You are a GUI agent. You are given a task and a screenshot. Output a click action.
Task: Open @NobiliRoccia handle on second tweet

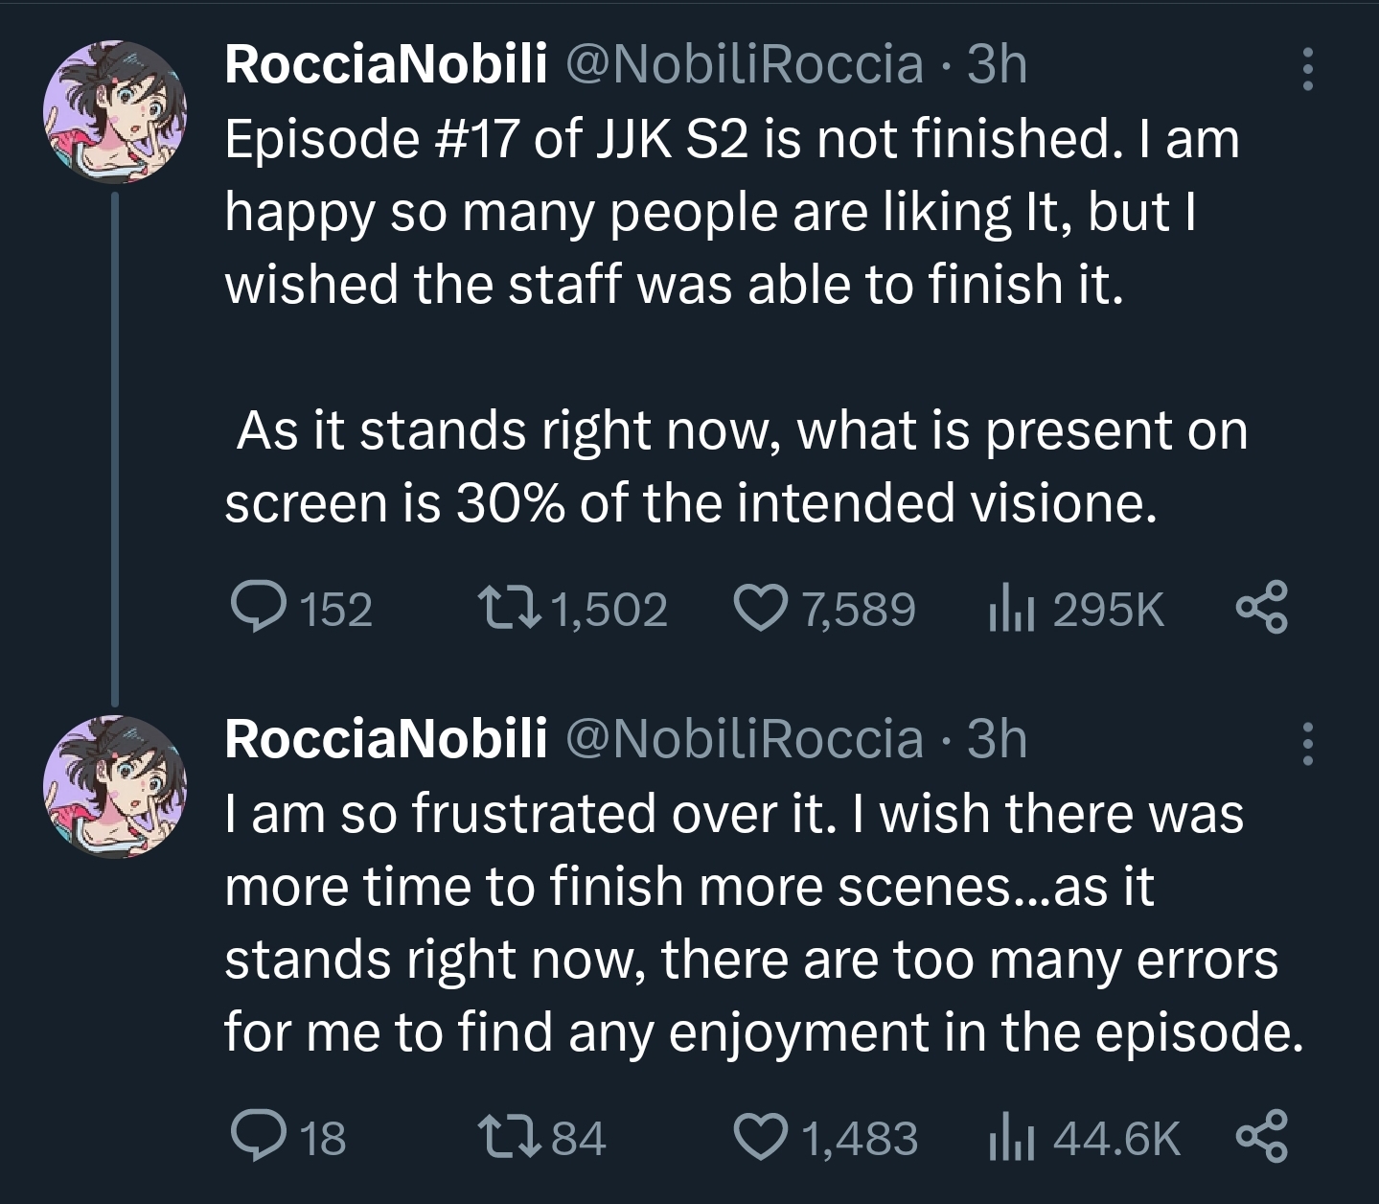point(746,739)
